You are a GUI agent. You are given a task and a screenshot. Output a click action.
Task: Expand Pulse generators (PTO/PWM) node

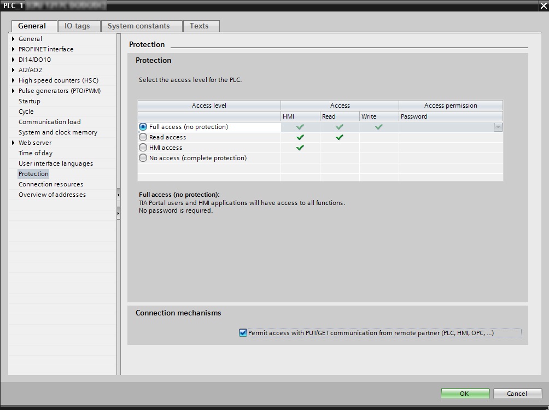click(x=13, y=91)
